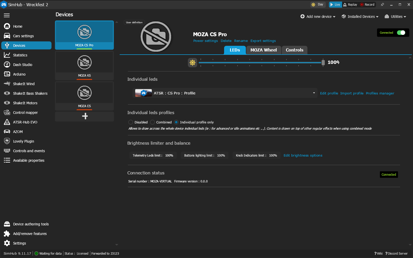Click the Forwarded to 23123 status text
Image resolution: width=413 pixels, height=258 pixels.
pos(105,254)
